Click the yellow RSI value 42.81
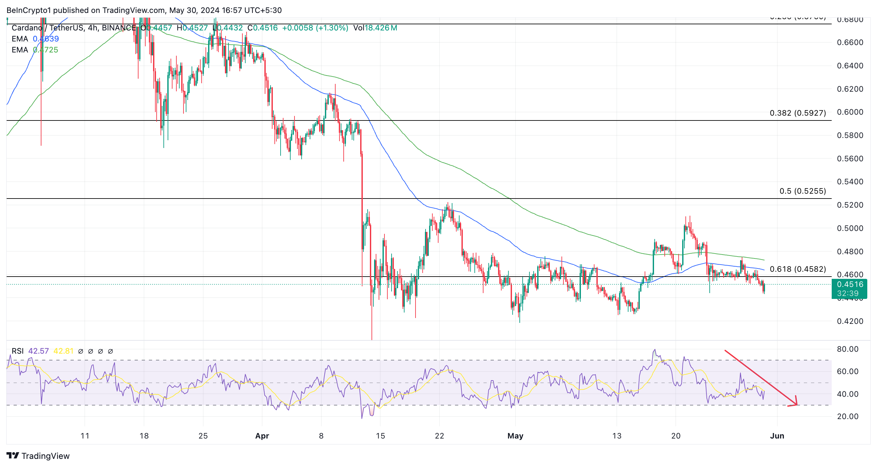Image resolution: width=877 pixels, height=467 pixels. point(63,351)
